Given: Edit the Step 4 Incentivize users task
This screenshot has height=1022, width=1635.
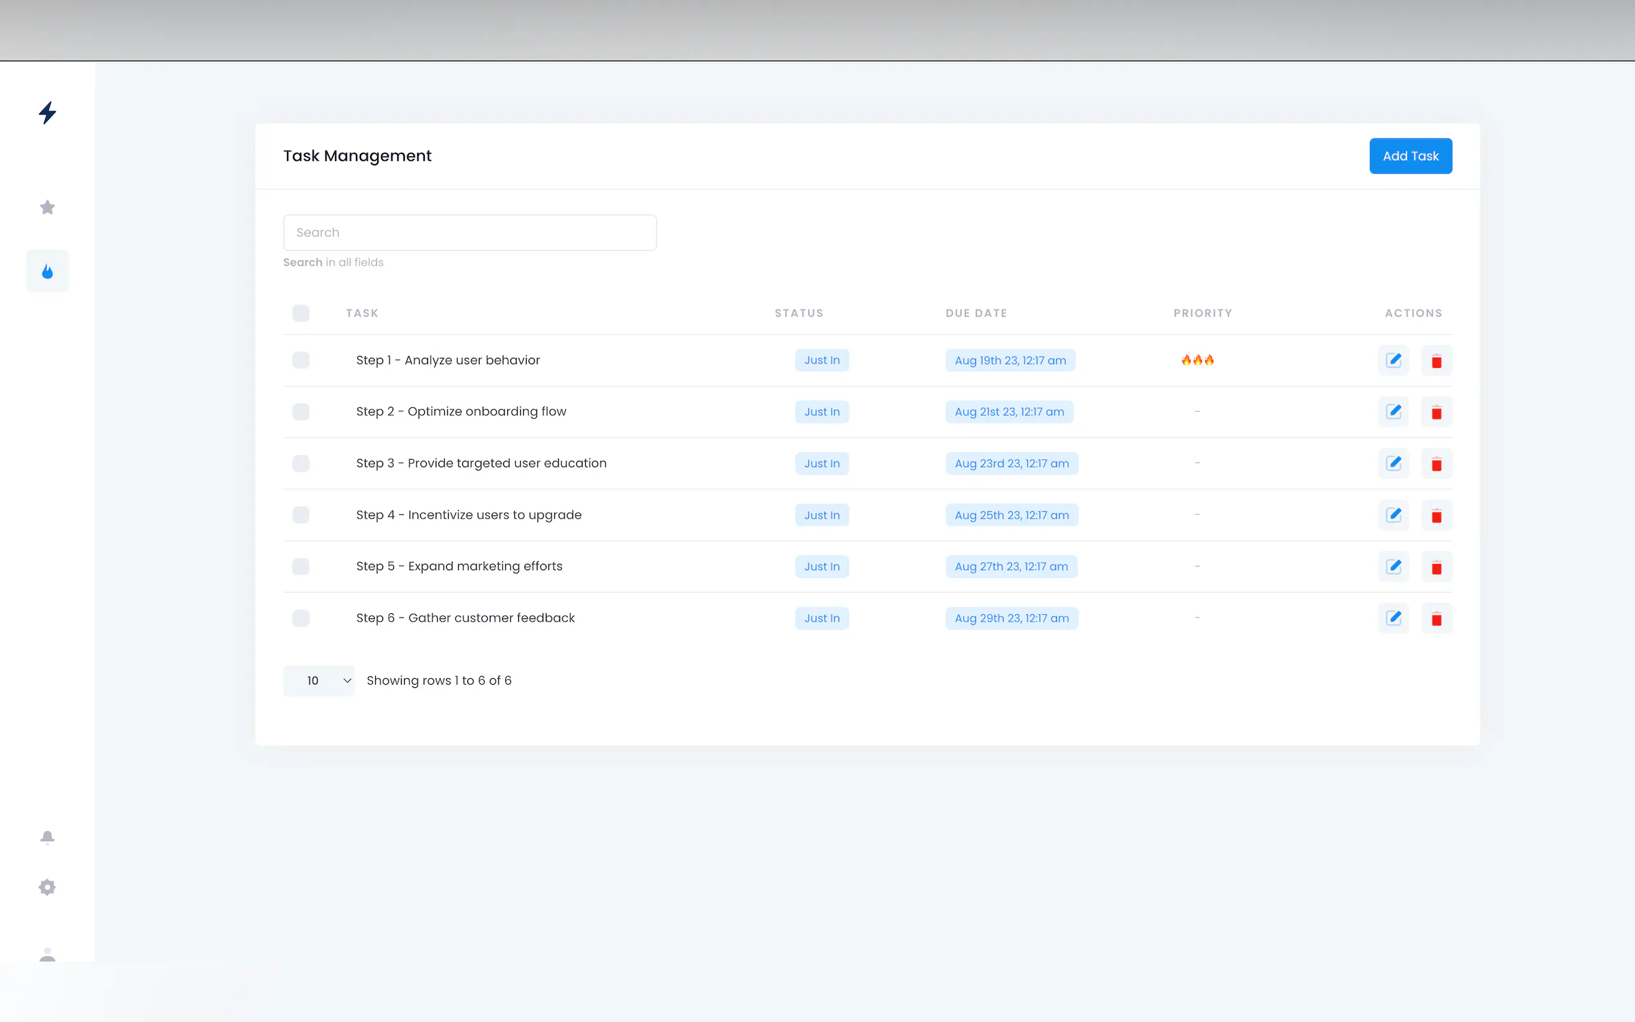Looking at the screenshot, I should [x=1393, y=515].
